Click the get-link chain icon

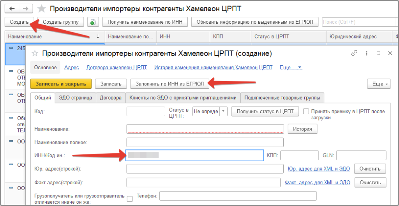tap(354, 53)
